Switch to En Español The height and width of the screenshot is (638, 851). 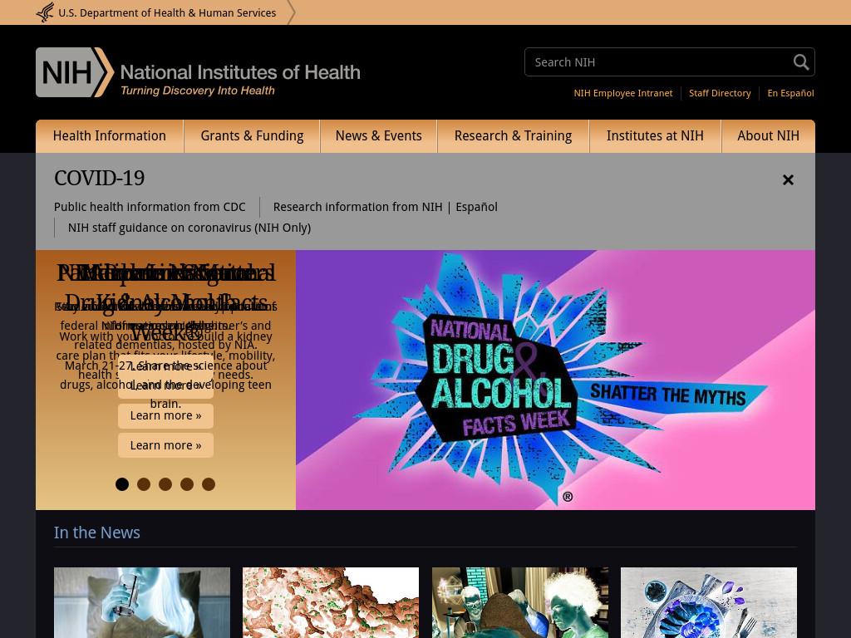[x=790, y=93]
